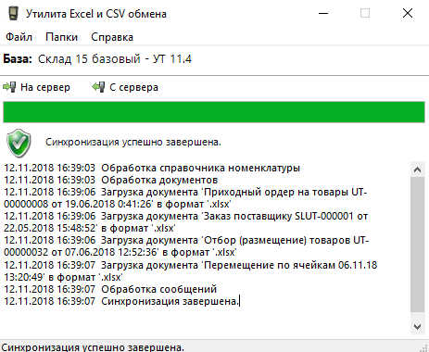The image size is (429, 352).
Task: Open the application icon system menu
Action: pos(13,14)
